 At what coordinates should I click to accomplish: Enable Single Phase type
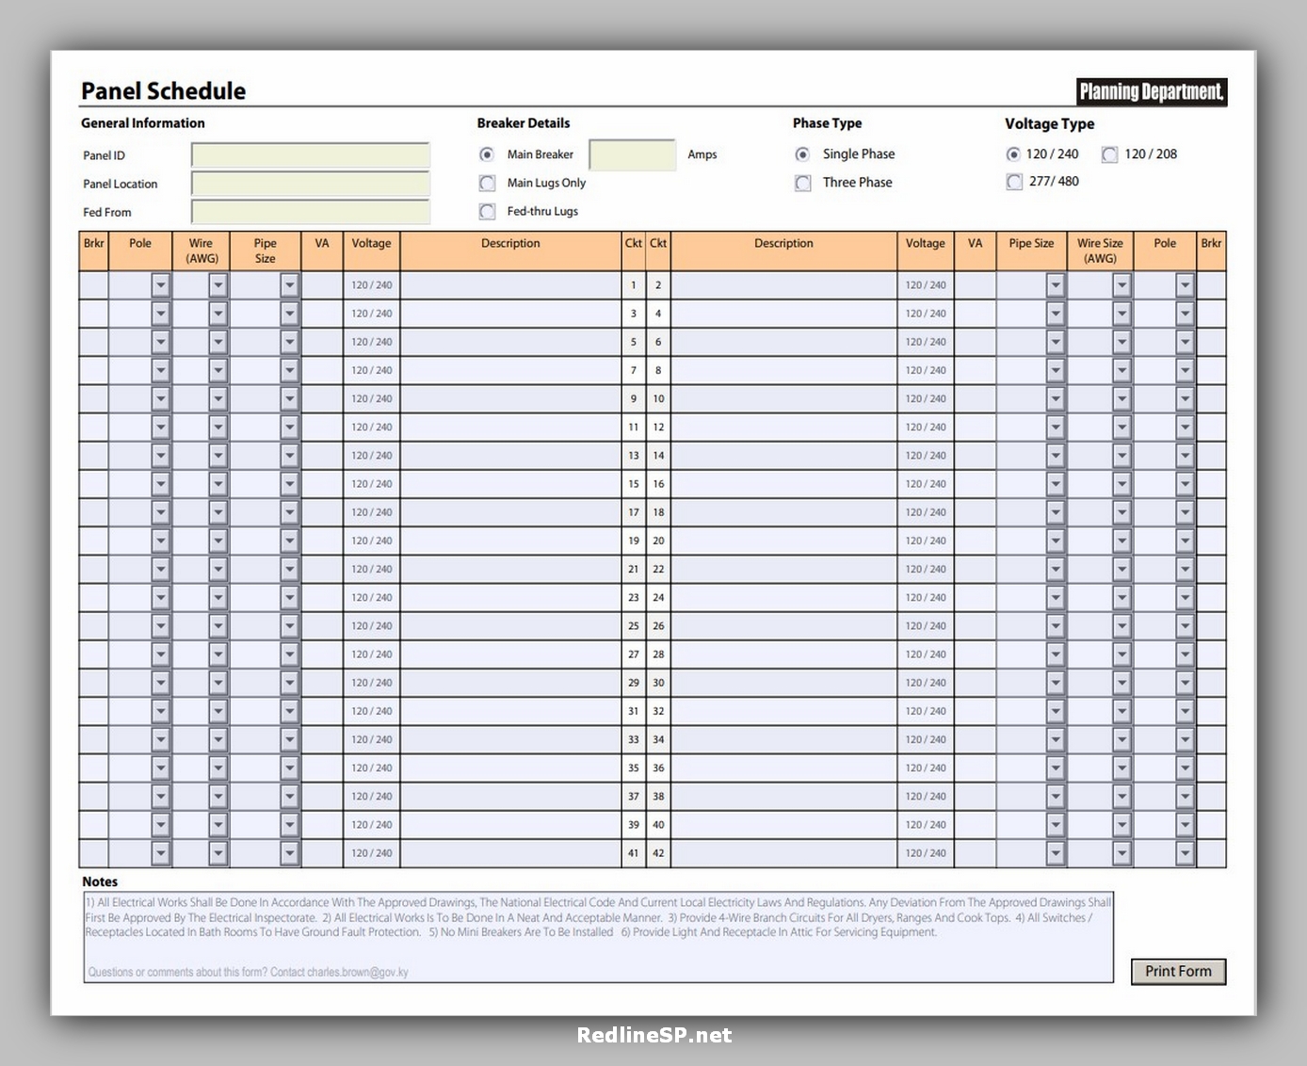pyautogui.click(x=802, y=153)
